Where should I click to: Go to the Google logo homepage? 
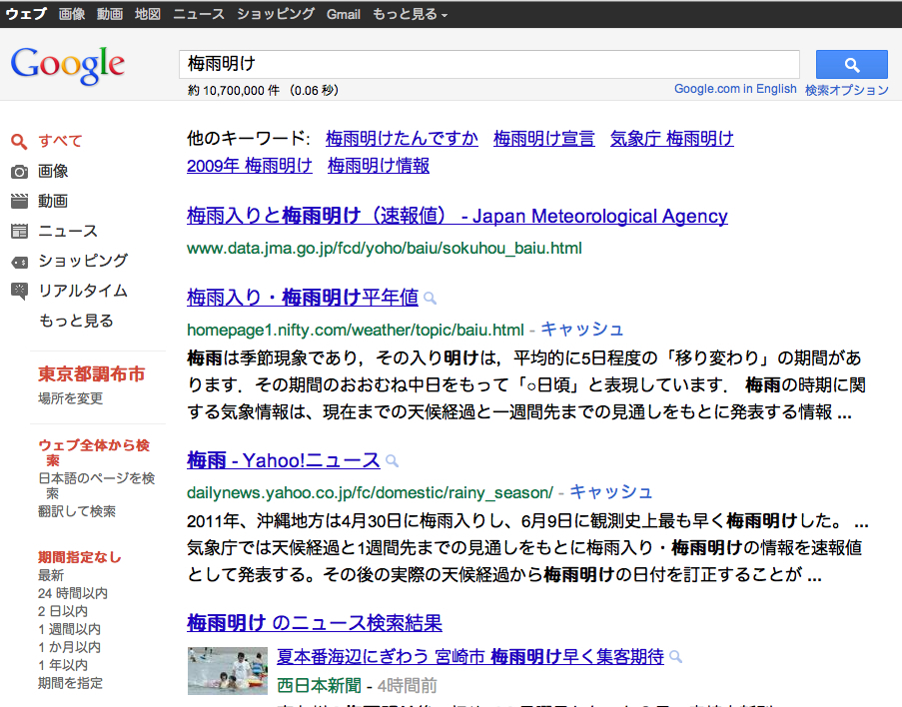pos(67,65)
